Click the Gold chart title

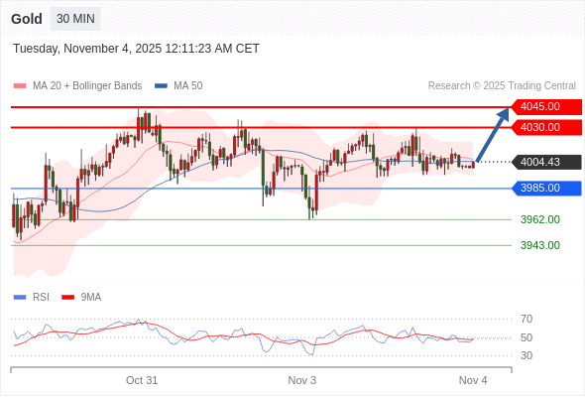pos(27,19)
